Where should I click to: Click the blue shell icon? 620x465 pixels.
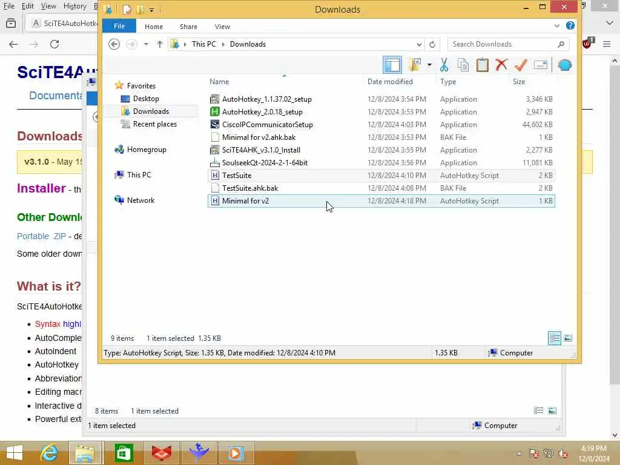(x=565, y=65)
